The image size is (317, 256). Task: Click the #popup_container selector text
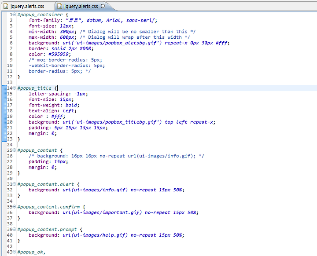40,15
